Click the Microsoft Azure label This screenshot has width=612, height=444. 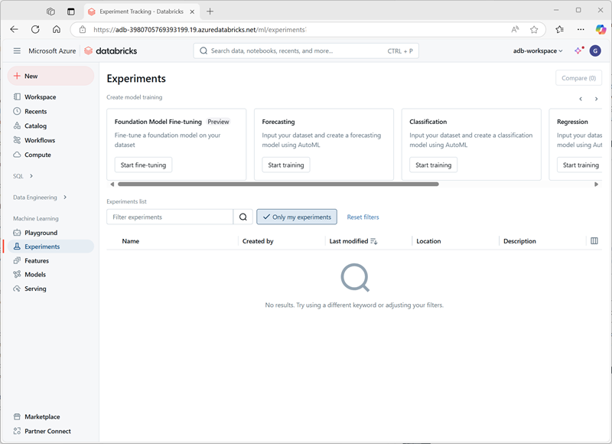[x=52, y=51]
